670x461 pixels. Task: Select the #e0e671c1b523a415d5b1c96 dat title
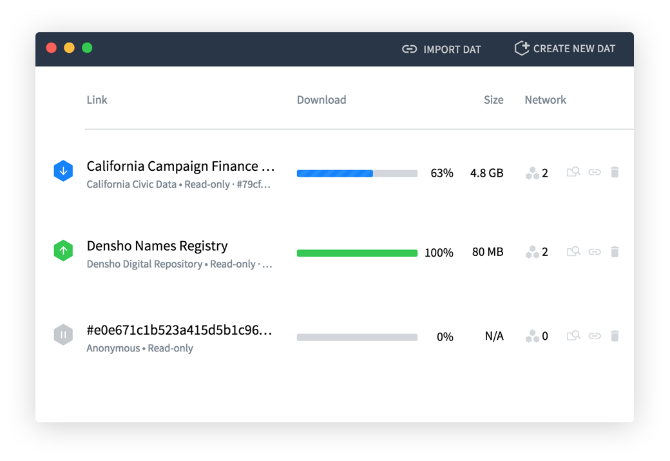[x=179, y=329]
